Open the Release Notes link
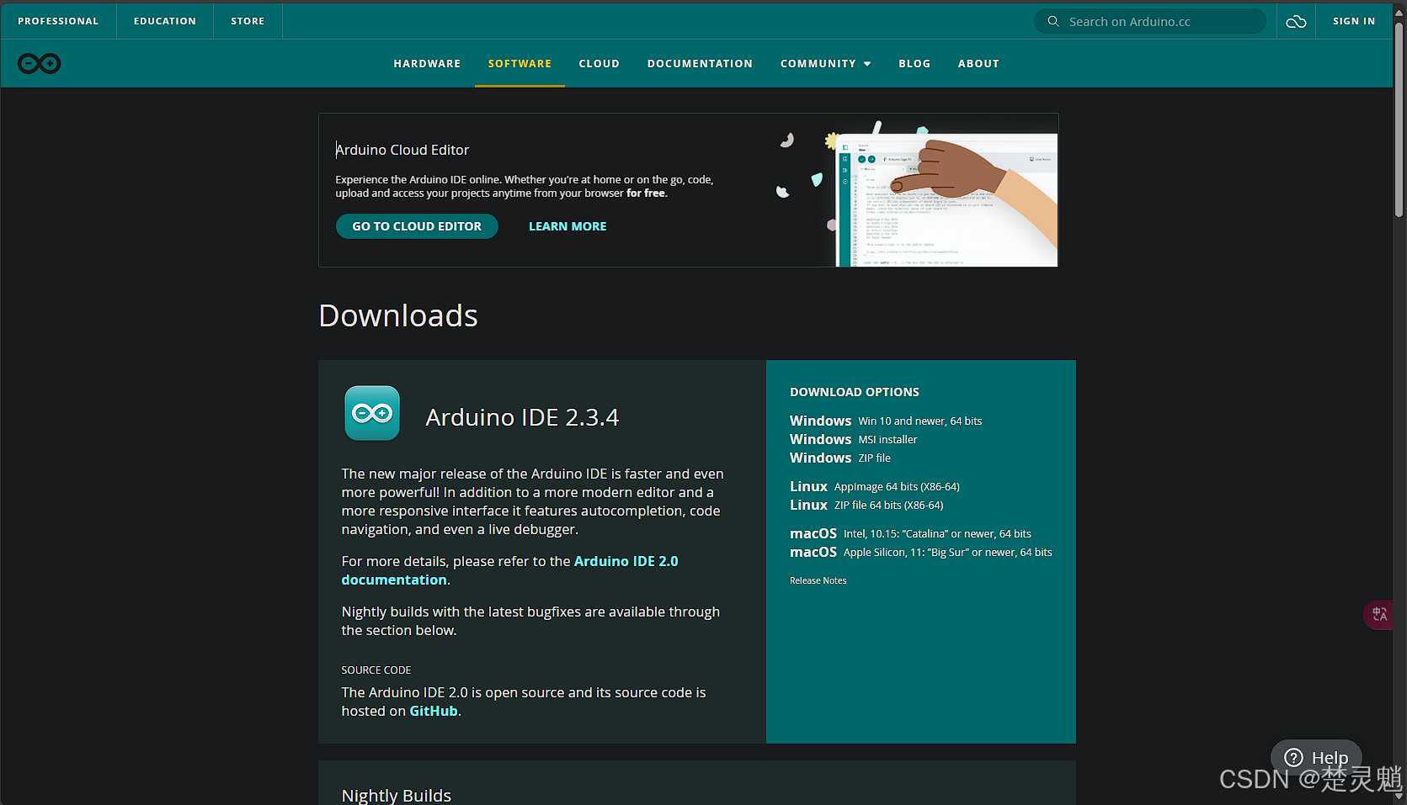1407x805 pixels. pyautogui.click(x=818, y=580)
